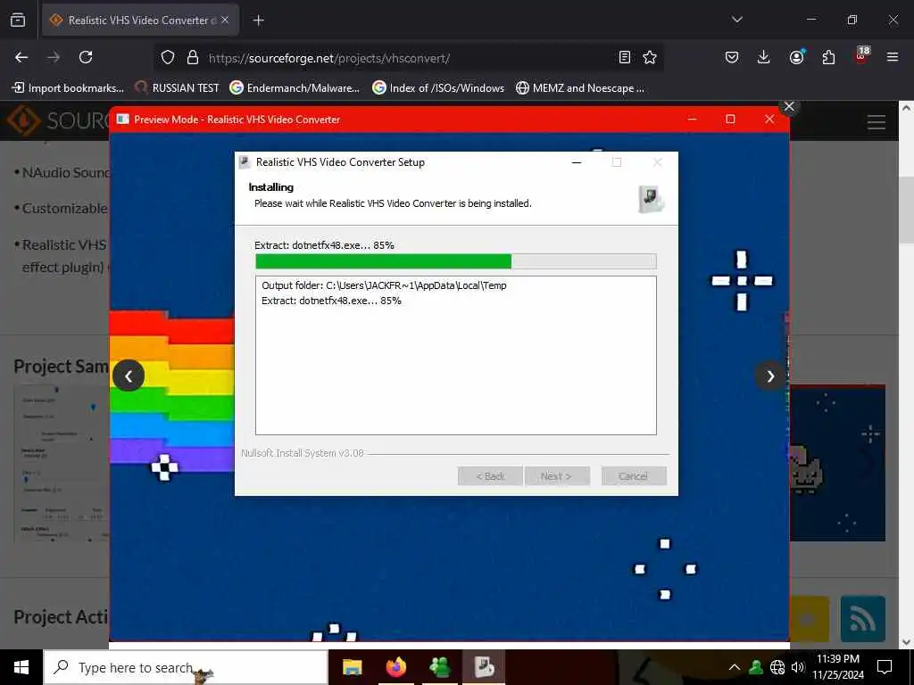Open the project sample thumbnail on the left

click(62, 463)
